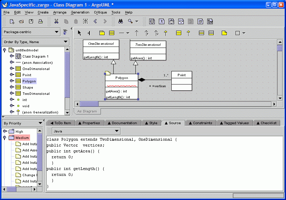Open the Arrange menu
The width and height of the screenshot is (286, 200).
click(60, 12)
